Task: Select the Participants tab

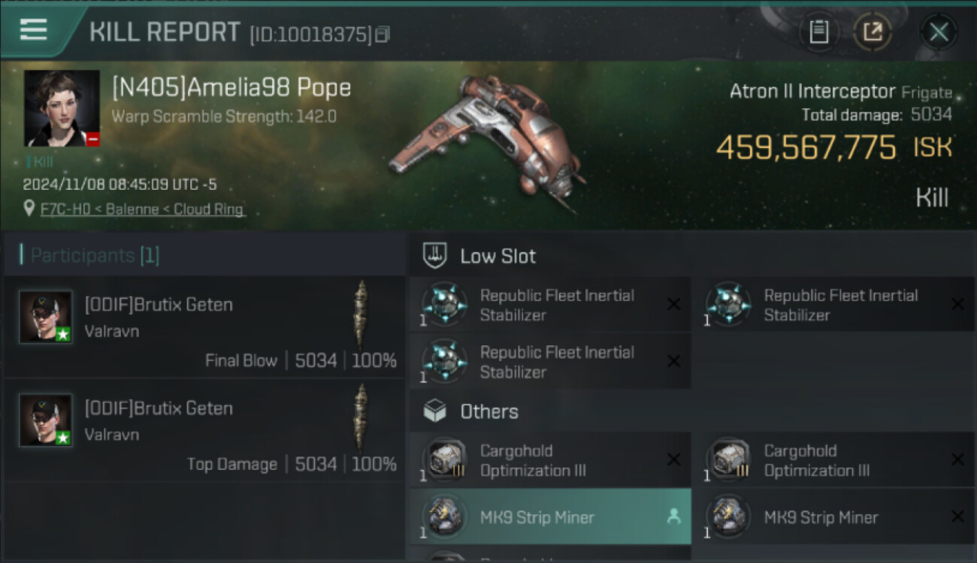Action: 95,255
